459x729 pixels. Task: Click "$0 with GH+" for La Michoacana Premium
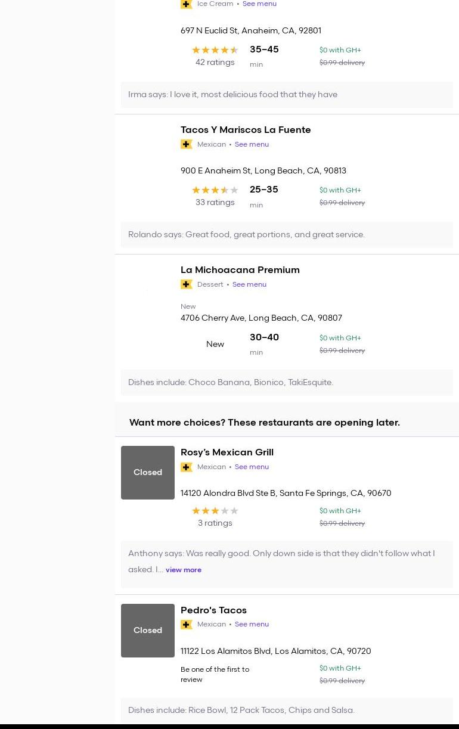(x=340, y=338)
